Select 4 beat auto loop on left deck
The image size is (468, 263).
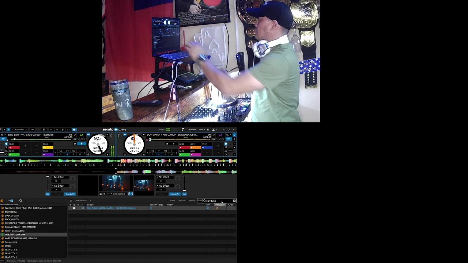point(67,155)
